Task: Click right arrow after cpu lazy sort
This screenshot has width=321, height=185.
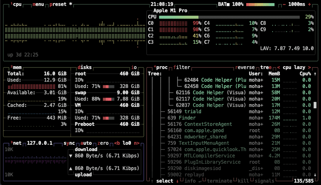Action: point(309,67)
